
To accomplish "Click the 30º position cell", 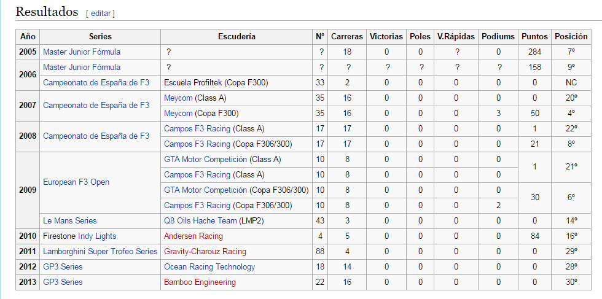I will coord(571,282).
